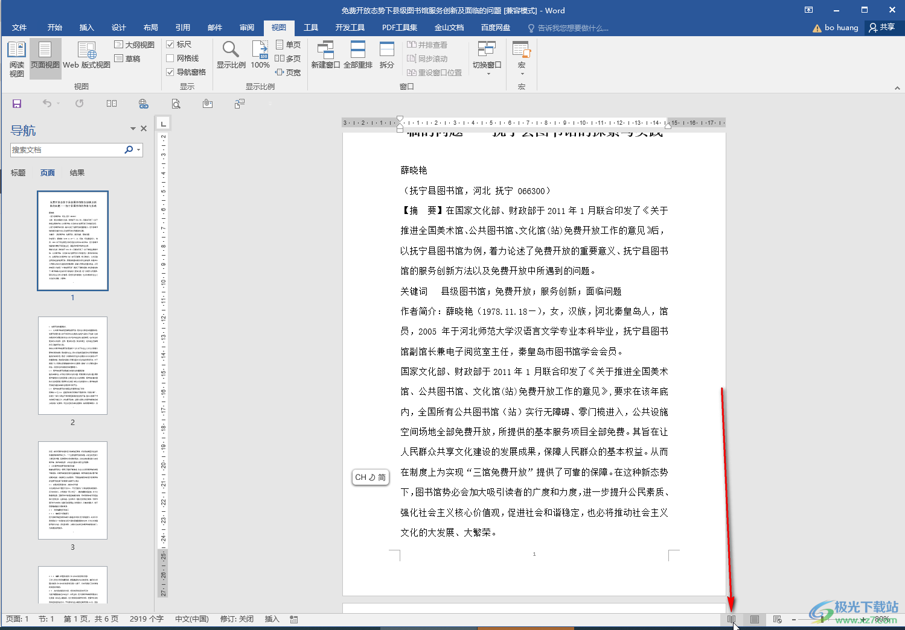This screenshot has height=630, width=905.
Task: Open navigation pane options dropdown arrow
Action: [133, 128]
